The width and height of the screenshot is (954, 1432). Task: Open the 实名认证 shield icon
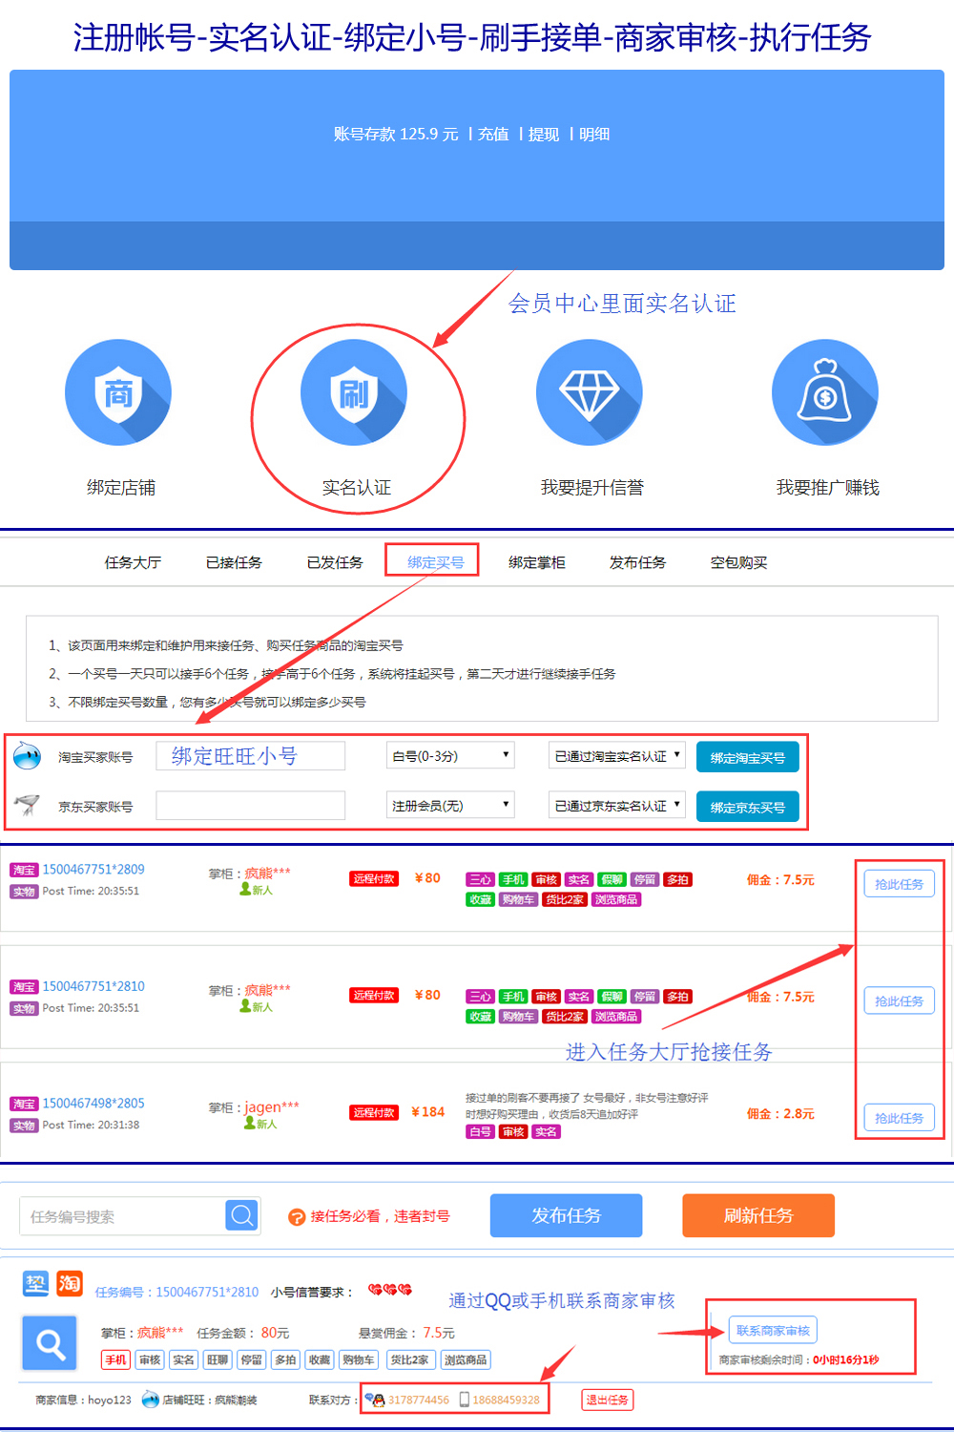tap(354, 392)
